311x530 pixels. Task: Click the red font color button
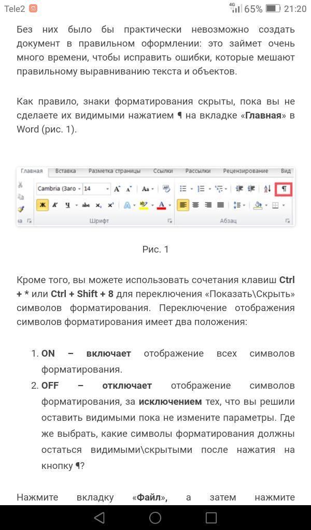[x=161, y=205]
